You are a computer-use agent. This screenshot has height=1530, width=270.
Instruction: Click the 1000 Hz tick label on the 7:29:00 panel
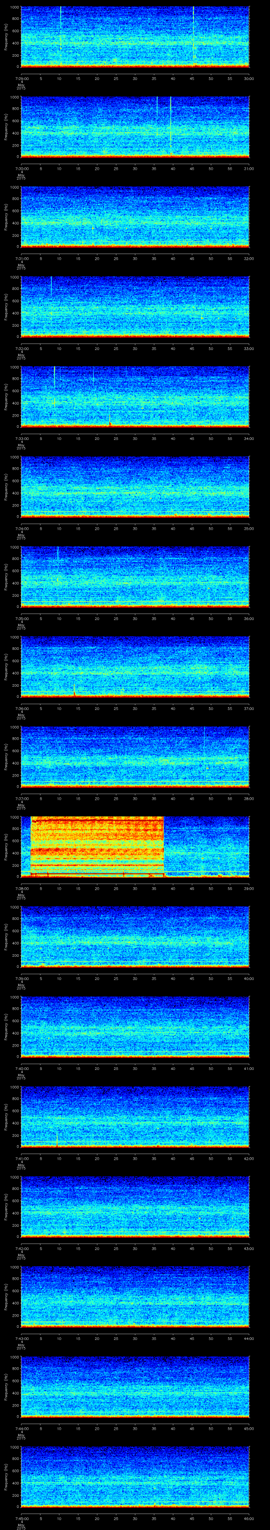(15, 8)
